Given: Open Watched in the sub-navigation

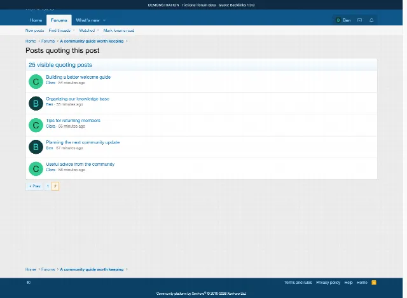Looking at the screenshot, I should click(x=87, y=30).
